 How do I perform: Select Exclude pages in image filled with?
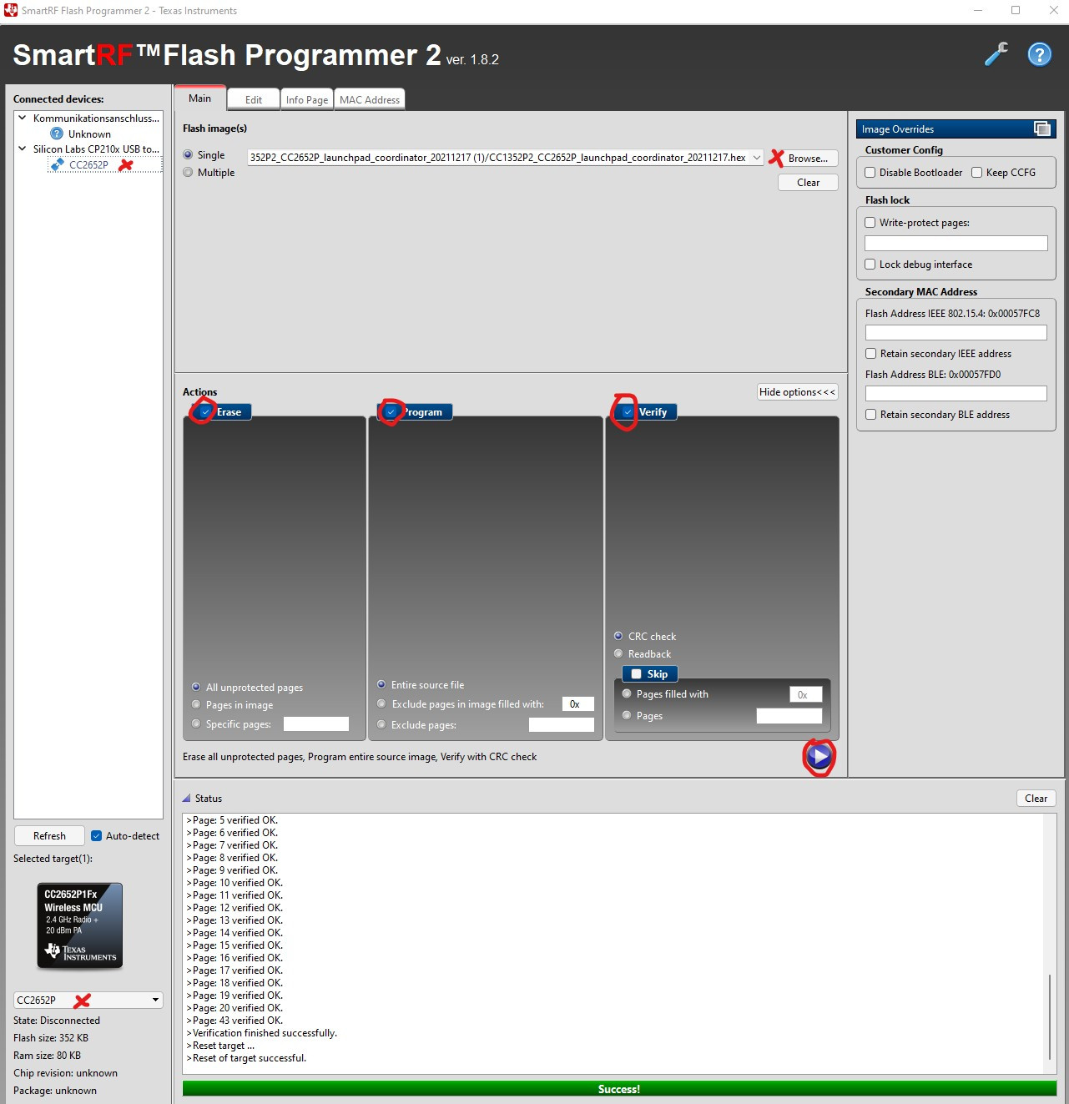click(x=381, y=704)
